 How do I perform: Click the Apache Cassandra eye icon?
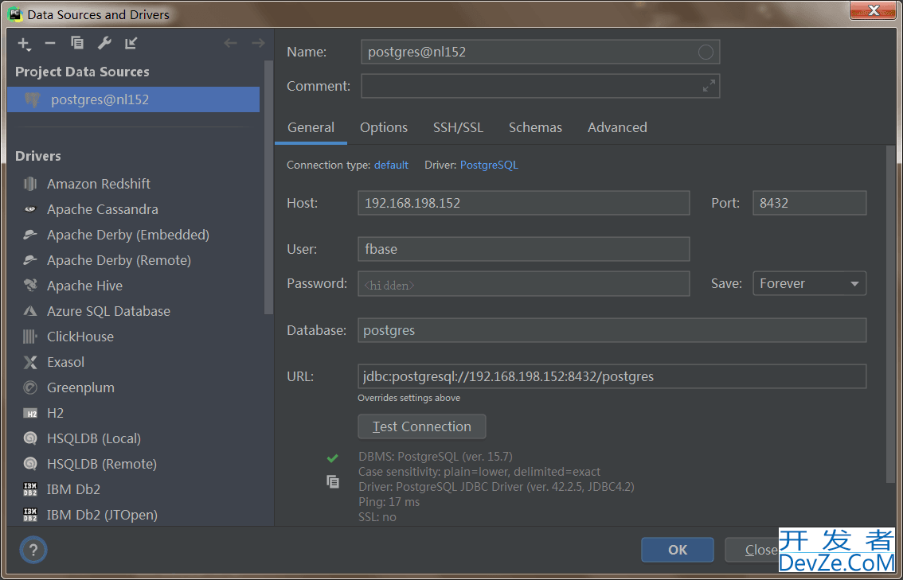tap(30, 209)
